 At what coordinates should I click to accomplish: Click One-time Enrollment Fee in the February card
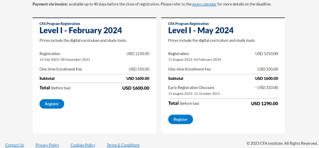[61, 69]
